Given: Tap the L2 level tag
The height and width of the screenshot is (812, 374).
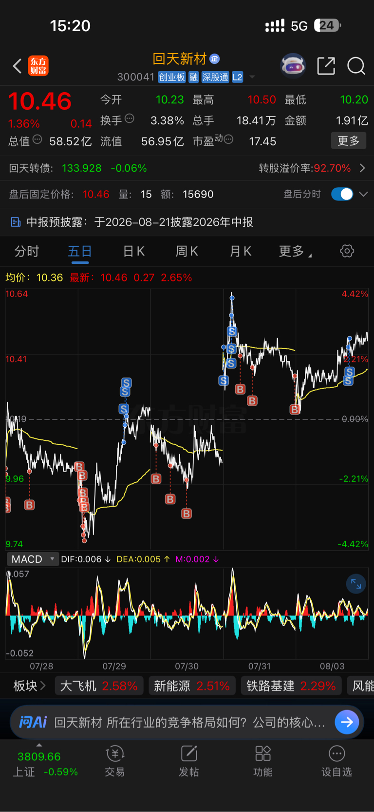Looking at the screenshot, I should pyautogui.click(x=238, y=77).
